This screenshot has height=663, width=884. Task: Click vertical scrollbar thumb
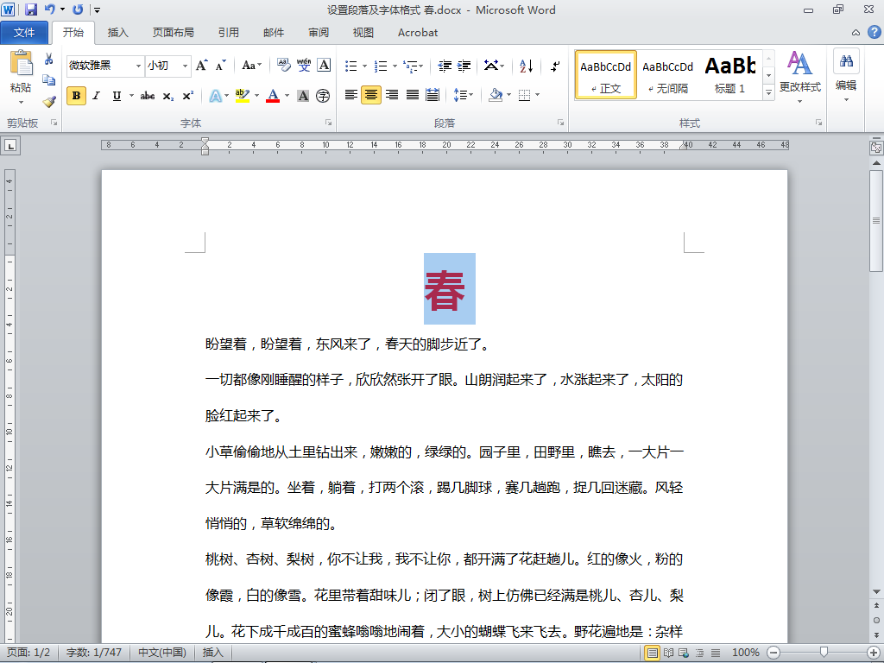[876, 220]
